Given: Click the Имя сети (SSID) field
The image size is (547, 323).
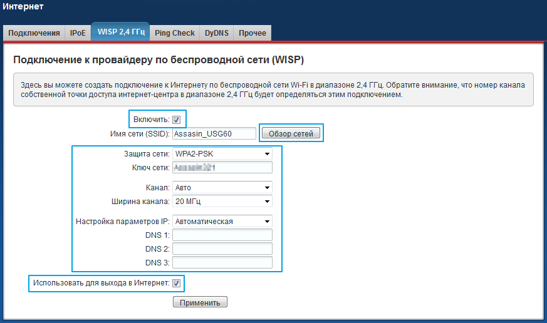Looking at the screenshot, I should 214,133.
